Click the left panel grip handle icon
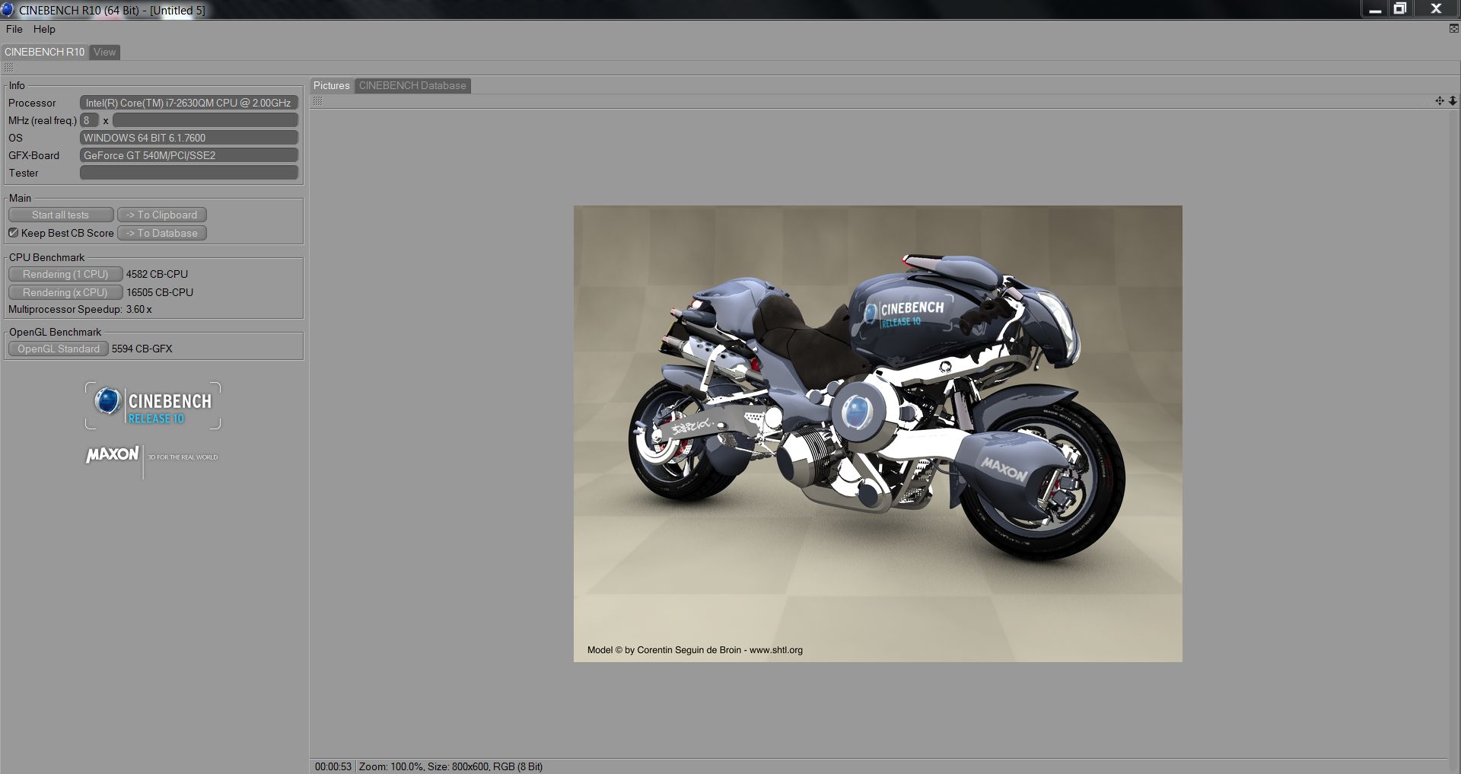 (x=8, y=68)
